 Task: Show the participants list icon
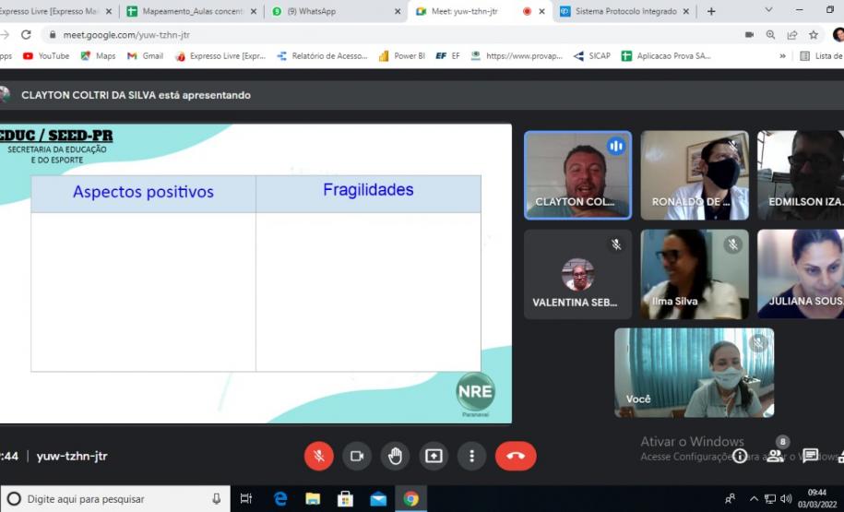click(776, 456)
